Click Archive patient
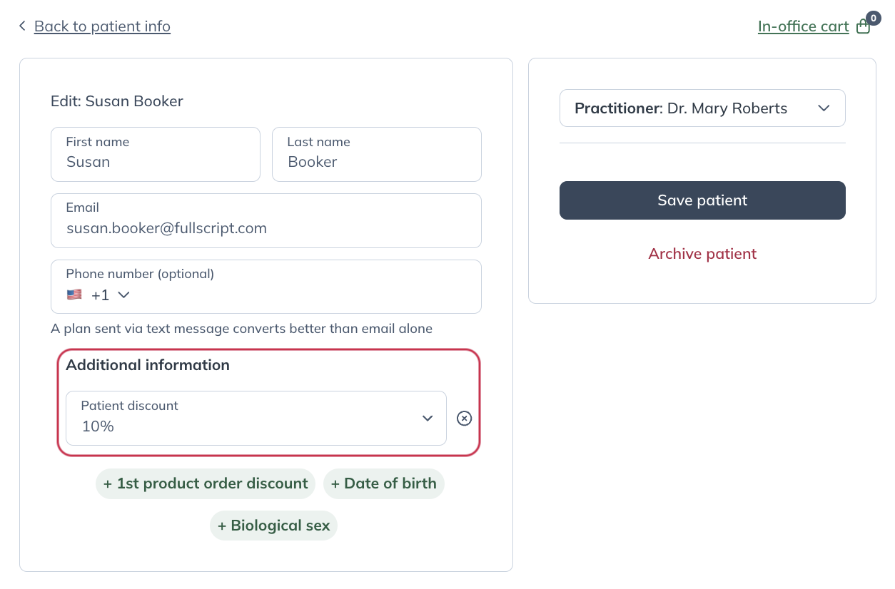 tap(702, 254)
